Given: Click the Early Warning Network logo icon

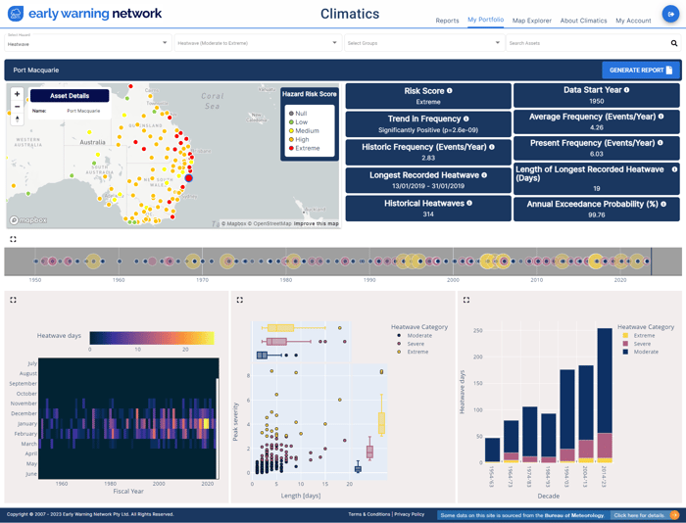Looking at the screenshot, I should pos(16,14).
